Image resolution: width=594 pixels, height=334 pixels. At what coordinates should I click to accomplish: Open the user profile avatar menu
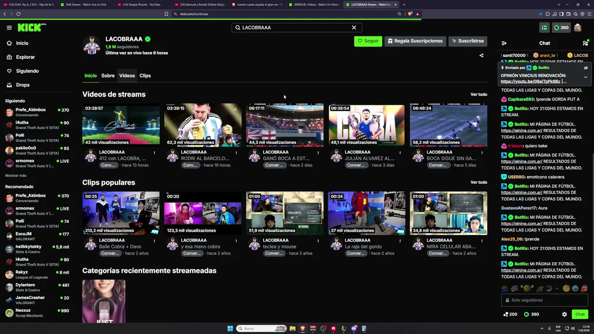click(x=578, y=28)
